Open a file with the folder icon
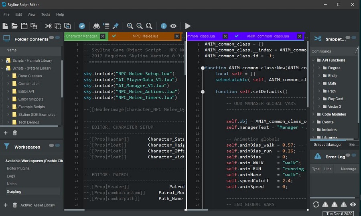The image size is (361, 216). [x=14, y=26]
